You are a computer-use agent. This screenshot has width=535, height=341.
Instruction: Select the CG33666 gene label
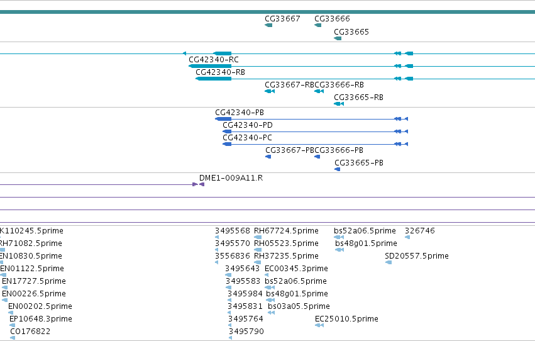pyautogui.click(x=332, y=19)
